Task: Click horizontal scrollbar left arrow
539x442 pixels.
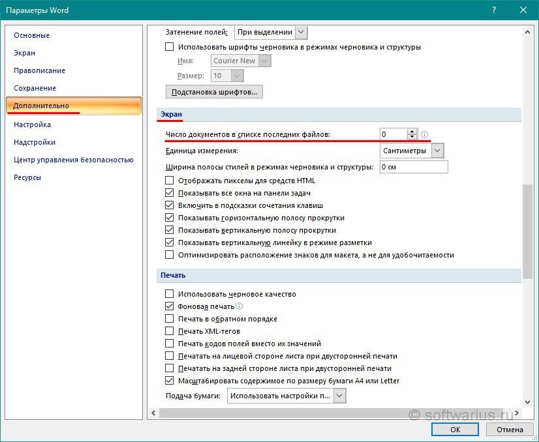Action: tap(153, 413)
